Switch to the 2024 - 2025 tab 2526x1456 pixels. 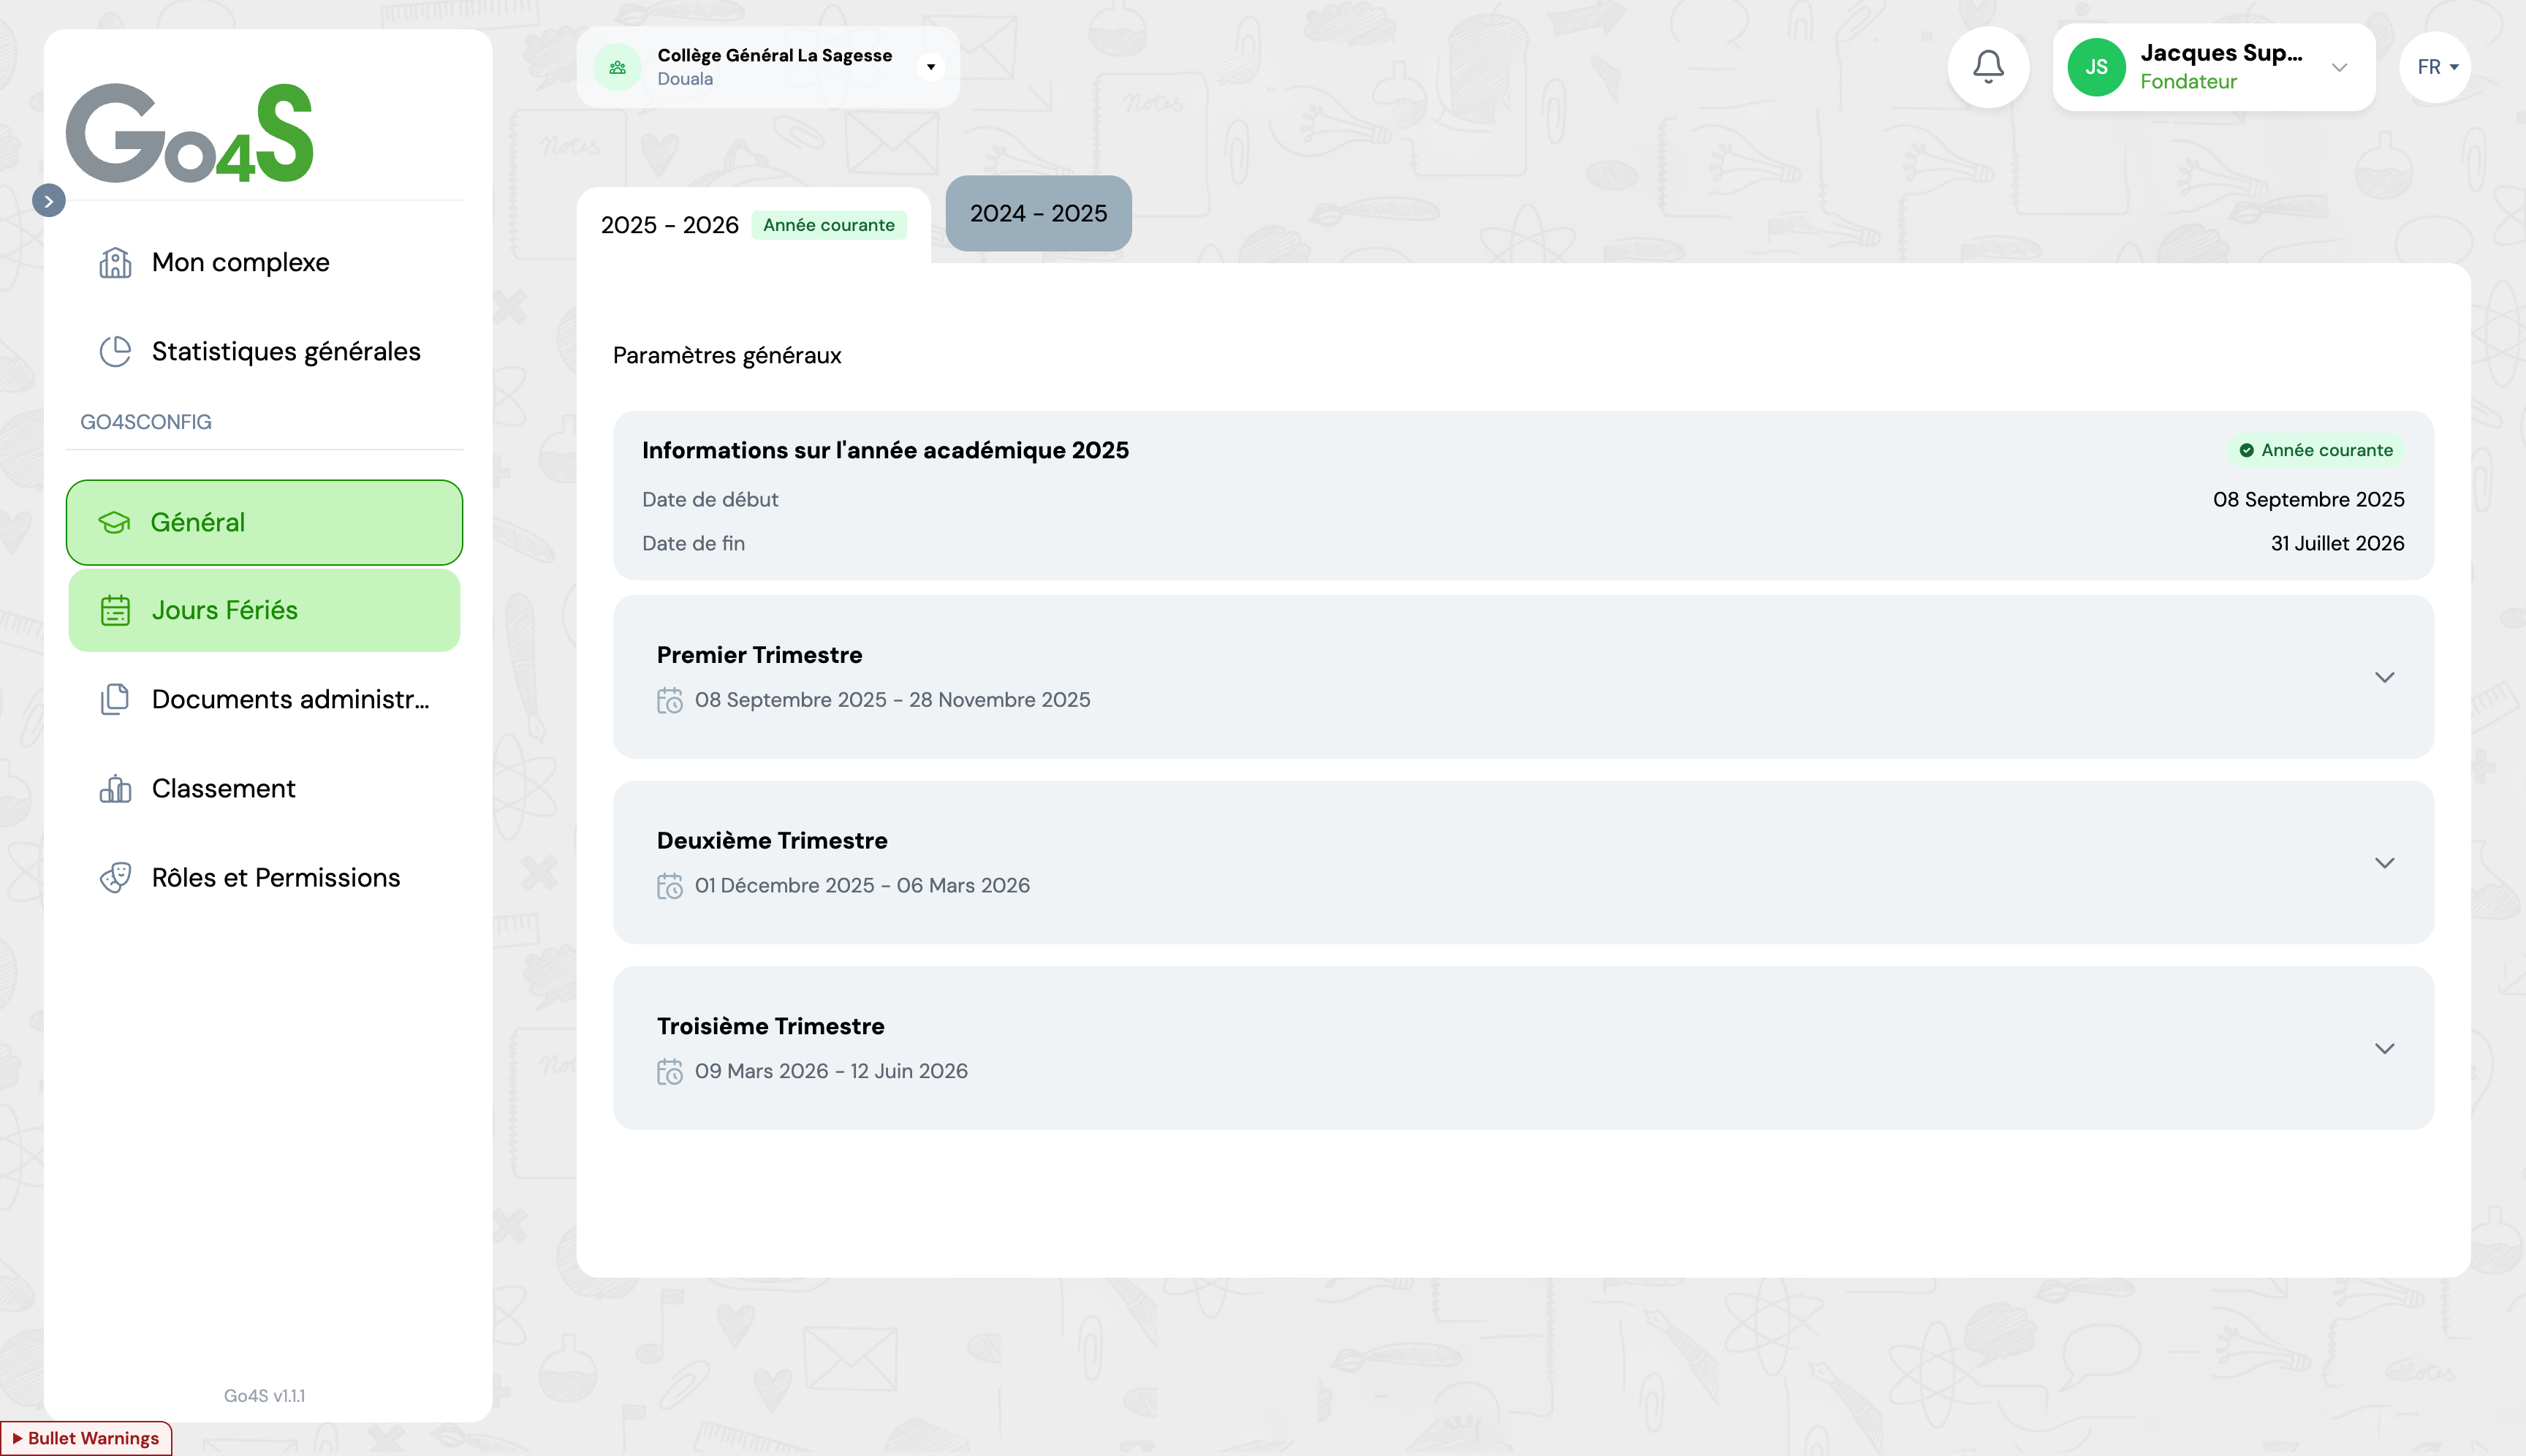1038,213
